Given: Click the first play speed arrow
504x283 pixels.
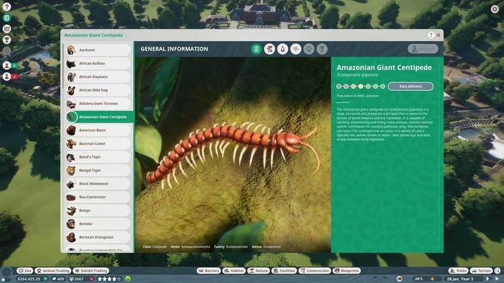Looking at the screenshot, I should [488, 279].
